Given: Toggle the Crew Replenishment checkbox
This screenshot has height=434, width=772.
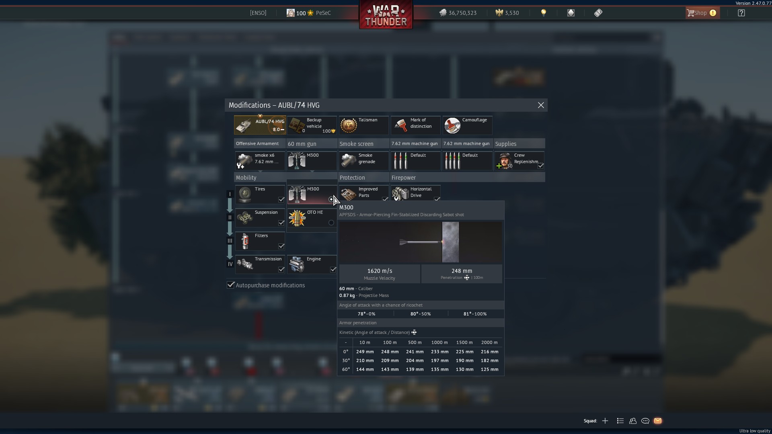Looking at the screenshot, I should [541, 166].
